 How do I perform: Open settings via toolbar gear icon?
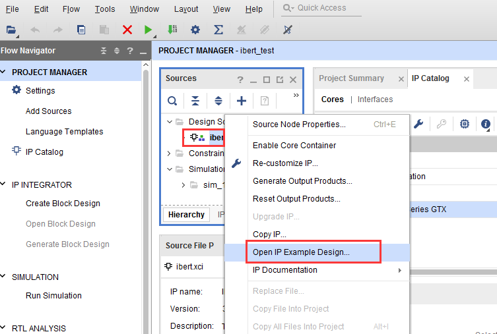pos(195,30)
